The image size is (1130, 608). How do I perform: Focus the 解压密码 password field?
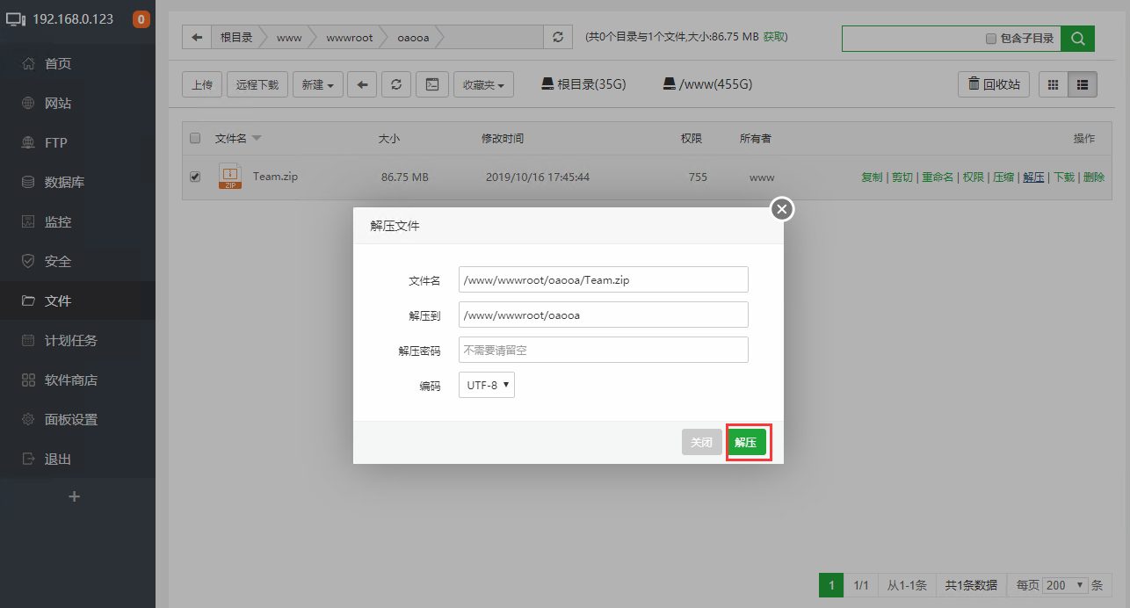tap(604, 350)
